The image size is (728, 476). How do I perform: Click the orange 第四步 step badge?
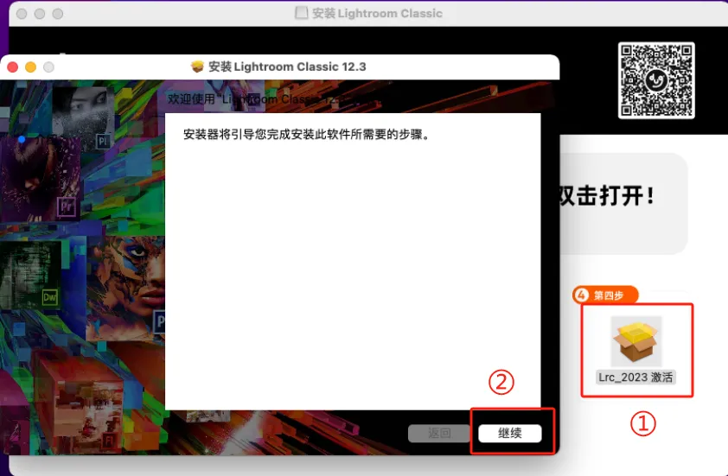click(x=605, y=295)
